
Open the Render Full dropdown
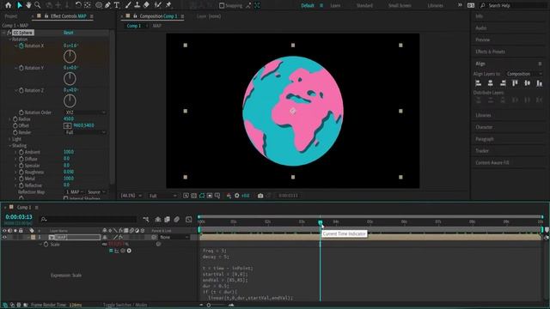click(x=85, y=132)
